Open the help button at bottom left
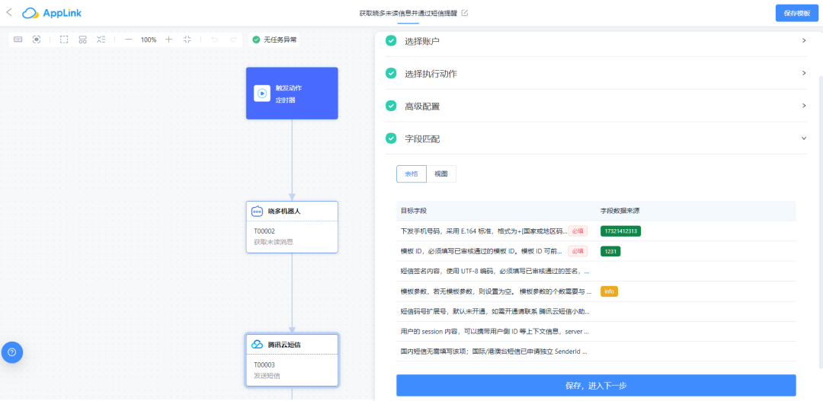 [x=12, y=352]
